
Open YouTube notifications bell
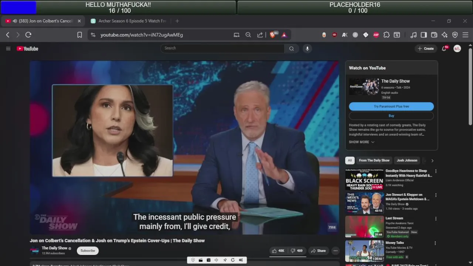coord(444,48)
